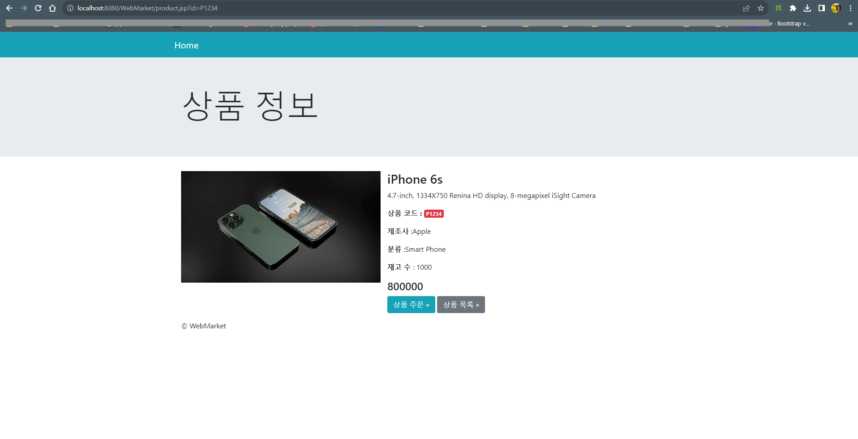This screenshot has height=439, width=858.
Task: Click the iPhone product image
Action: pos(281,227)
